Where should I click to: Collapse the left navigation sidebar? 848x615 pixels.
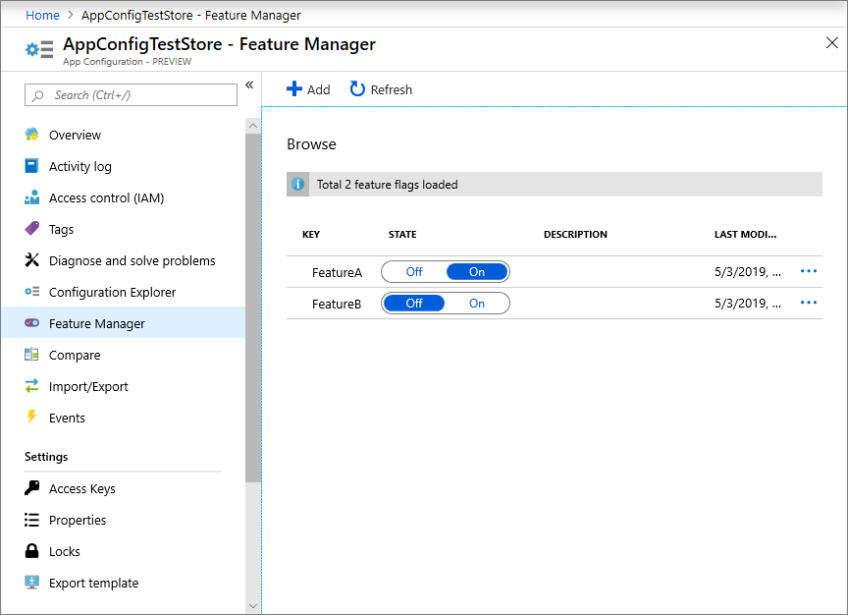point(249,85)
